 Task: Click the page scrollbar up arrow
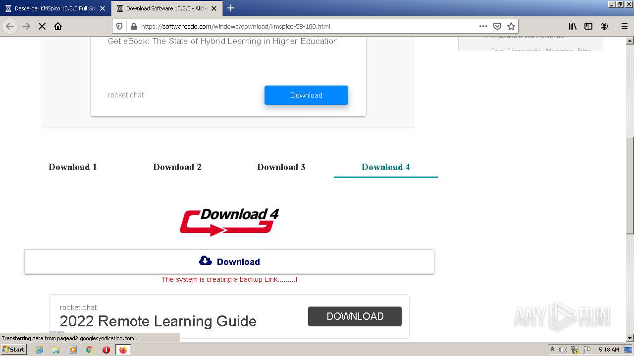tap(630, 41)
